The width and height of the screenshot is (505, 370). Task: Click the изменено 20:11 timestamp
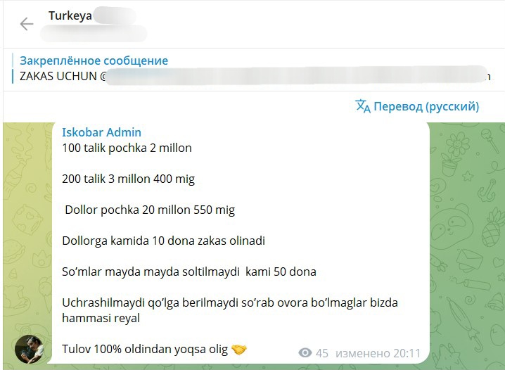click(x=378, y=353)
